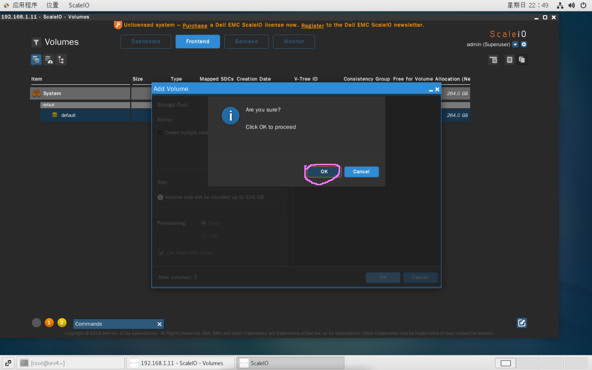
Task: Open the ScaleIO menu in the top bar
Action: tap(79, 5)
